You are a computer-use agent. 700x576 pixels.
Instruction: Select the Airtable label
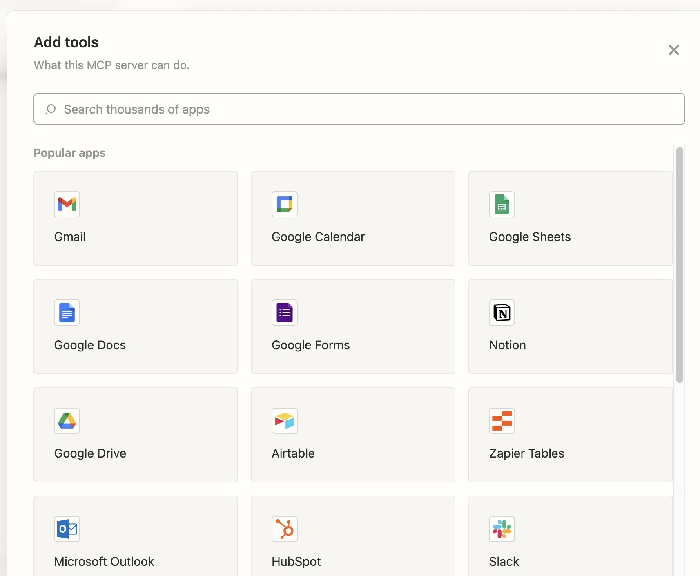[x=293, y=453]
